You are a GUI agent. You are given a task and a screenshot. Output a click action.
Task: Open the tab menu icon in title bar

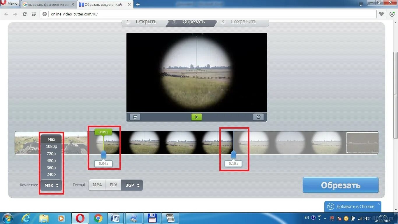[361, 4]
